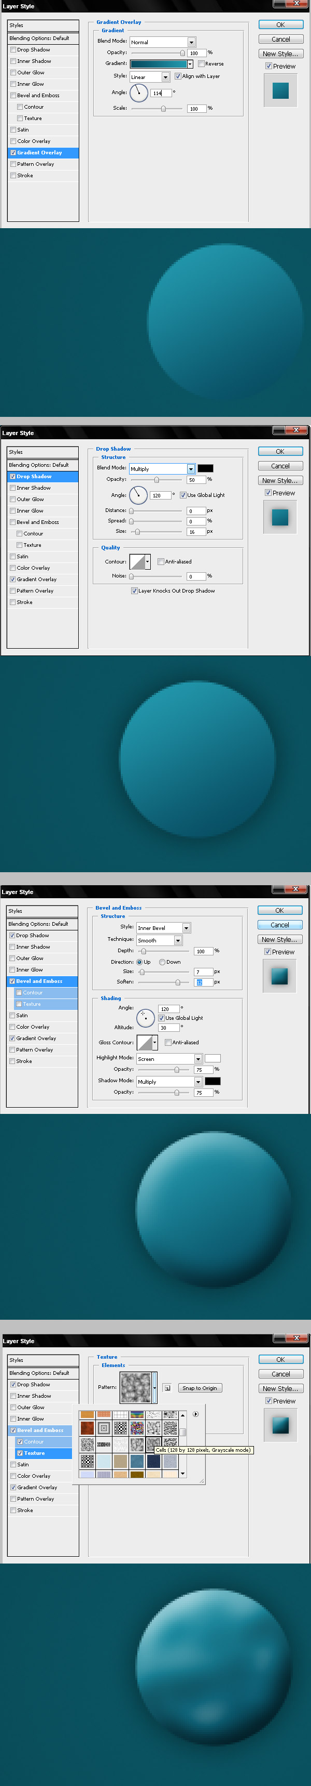
Task: Select Up direction radio button
Action: [x=139, y=962]
